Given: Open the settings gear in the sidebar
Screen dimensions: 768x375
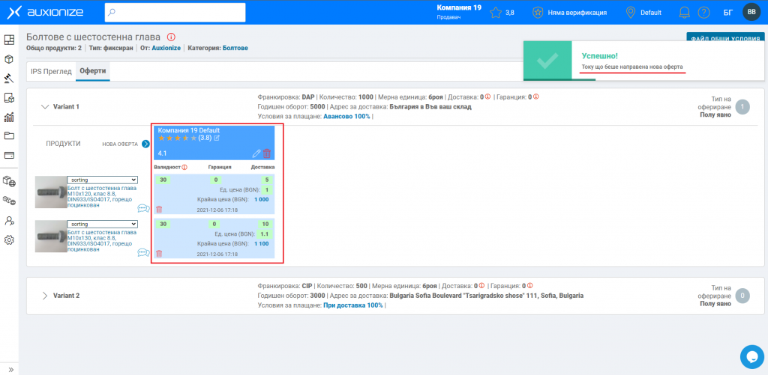Looking at the screenshot, I should click(10, 240).
